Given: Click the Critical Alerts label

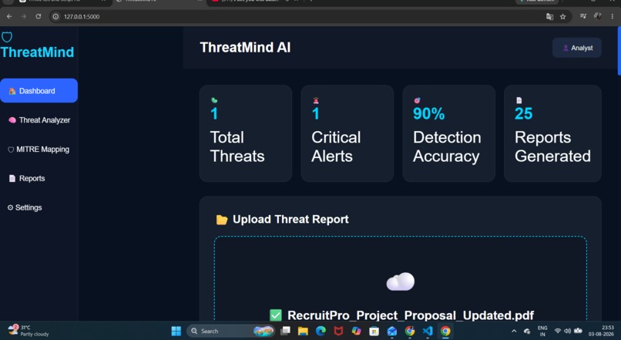Looking at the screenshot, I should tap(336, 146).
